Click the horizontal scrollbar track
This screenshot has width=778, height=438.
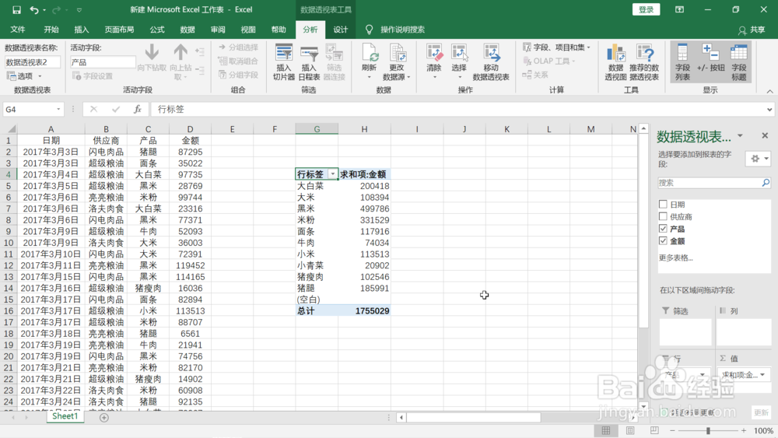pos(473,418)
